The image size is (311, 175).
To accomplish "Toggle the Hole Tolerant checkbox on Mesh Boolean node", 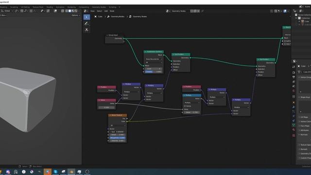I will coord(285,44).
